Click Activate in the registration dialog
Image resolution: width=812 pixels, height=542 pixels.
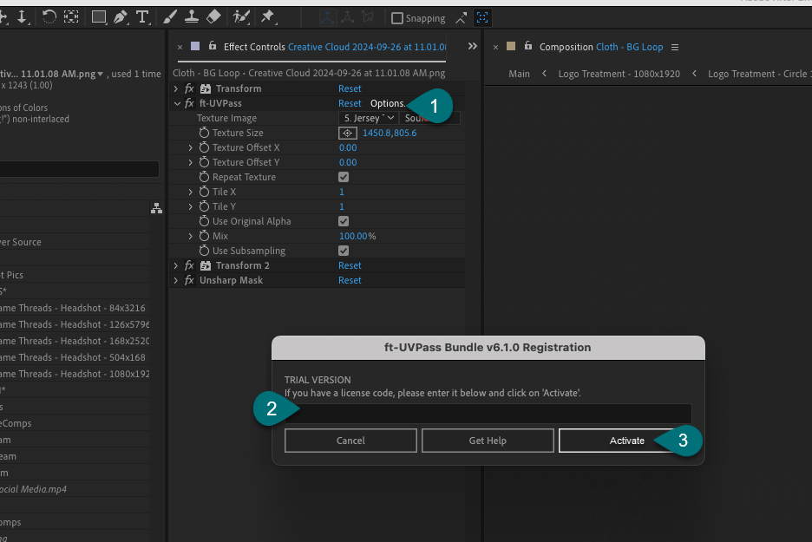click(x=626, y=441)
